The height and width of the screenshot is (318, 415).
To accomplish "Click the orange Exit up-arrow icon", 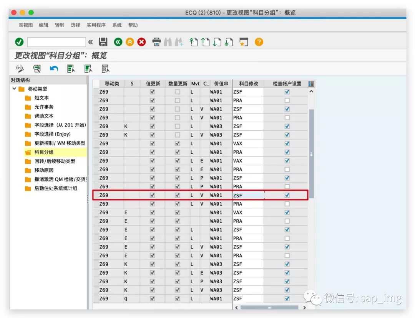I will [x=130, y=42].
